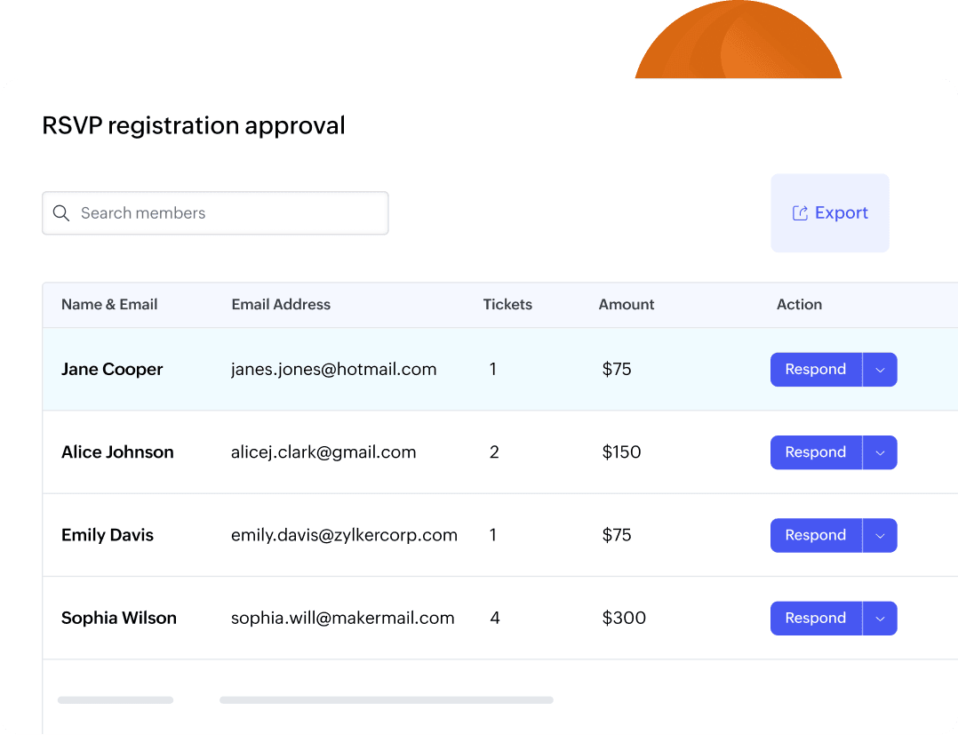This screenshot has width=958, height=735.
Task: Click the sophia.will@makermail.com email address
Action: 342,618
